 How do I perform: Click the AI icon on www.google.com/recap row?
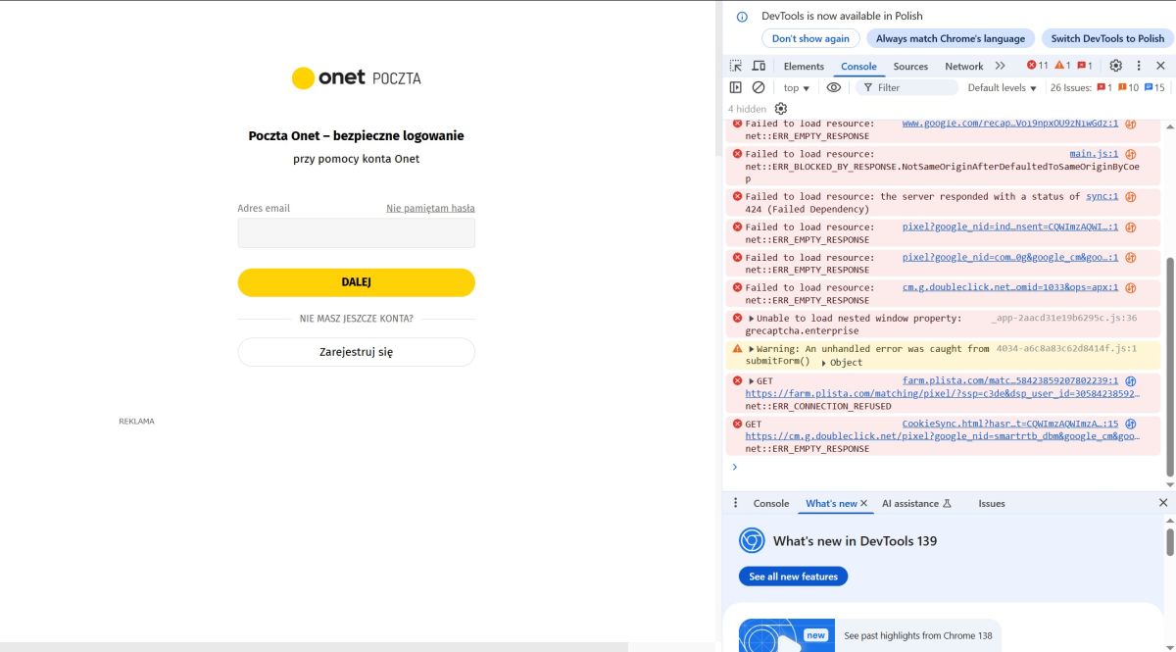point(1130,125)
